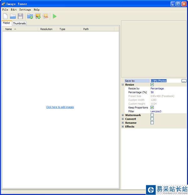Click the 'Click here to add images' link
This screenshot has width=188, height=195.
coord(60,107)
